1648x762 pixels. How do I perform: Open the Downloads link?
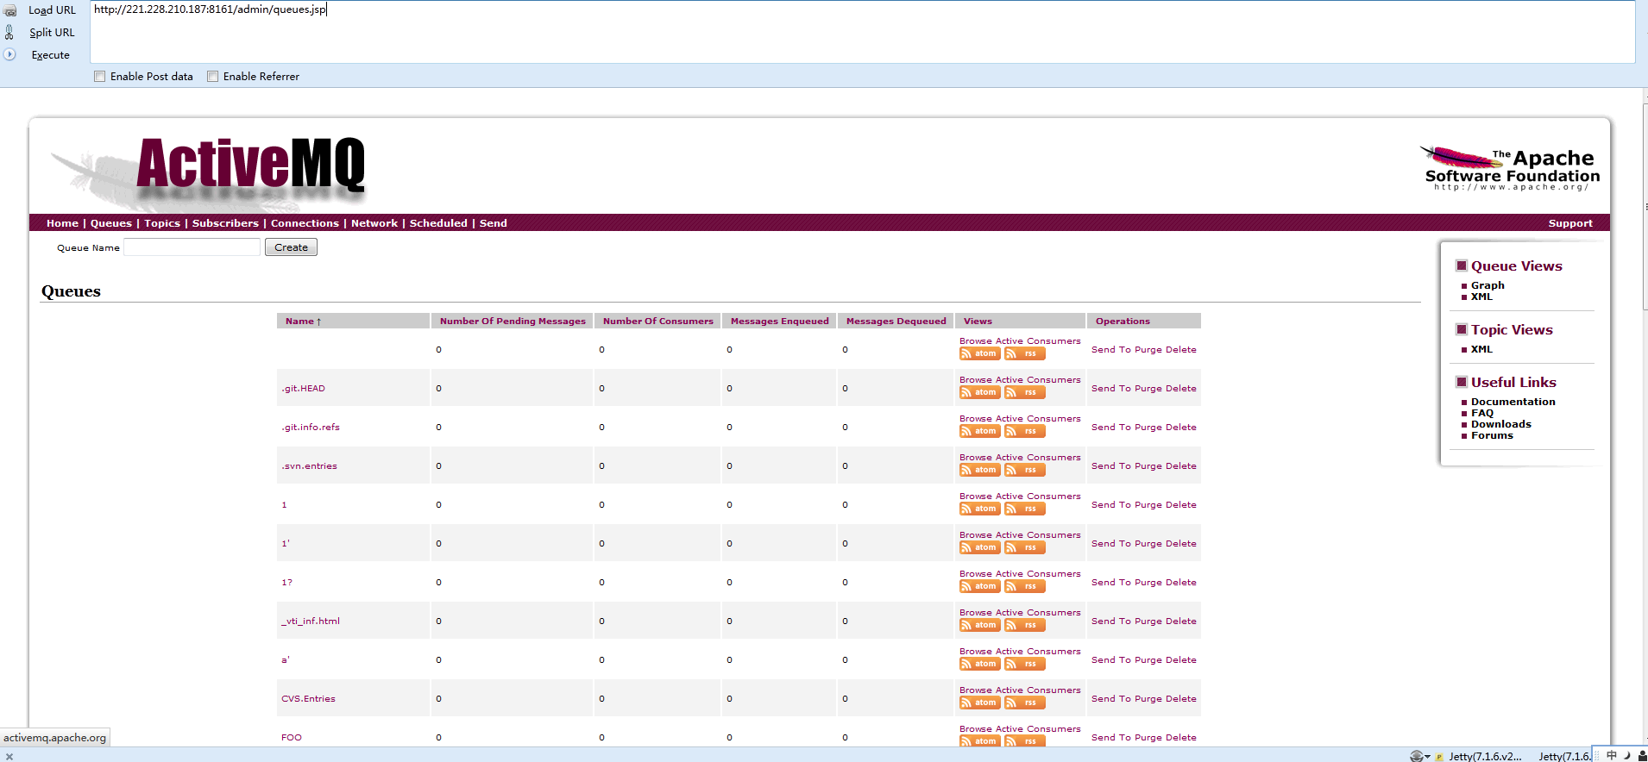(x=1501, y=424)
